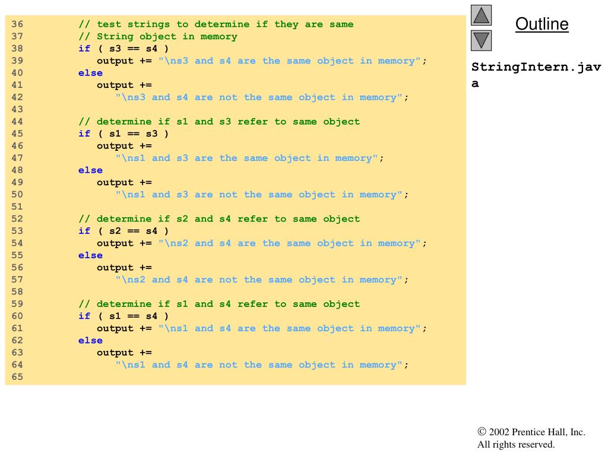Click line number 65
Image resolution: width=608 pixels, height=456 pixels.
click(17, 377)
